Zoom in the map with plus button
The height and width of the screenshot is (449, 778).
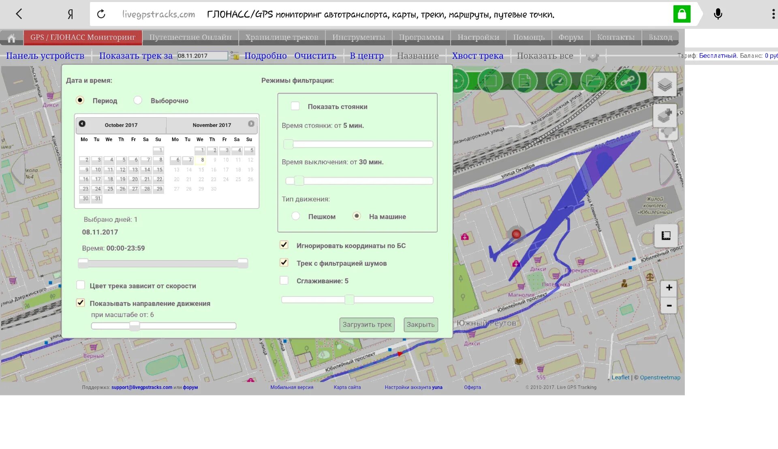(x=669, y=288)
